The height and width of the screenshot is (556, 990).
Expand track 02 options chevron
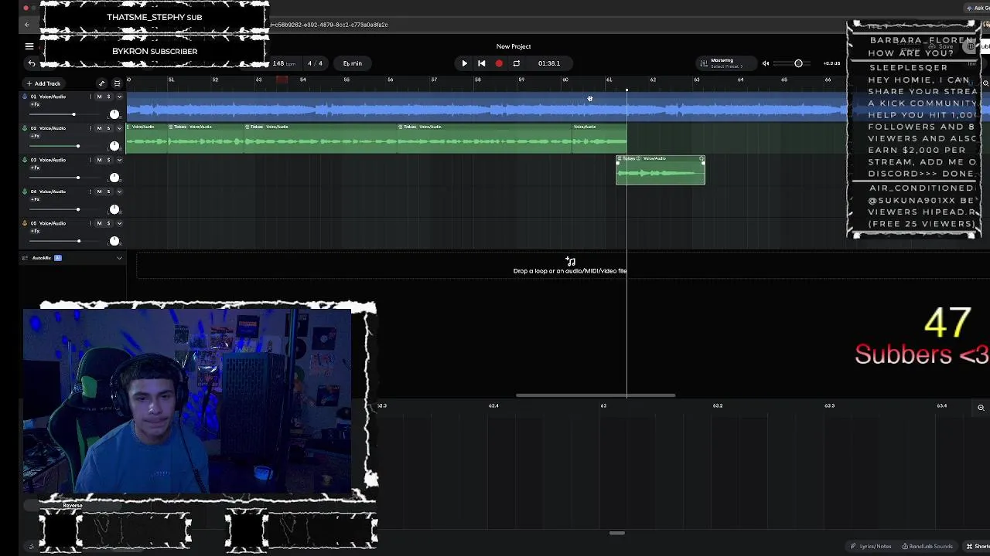(119, 128)
